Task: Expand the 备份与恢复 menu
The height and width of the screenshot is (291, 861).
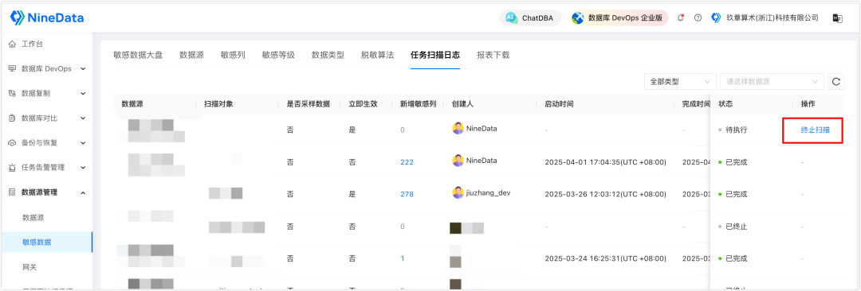Action: point(46,142)
